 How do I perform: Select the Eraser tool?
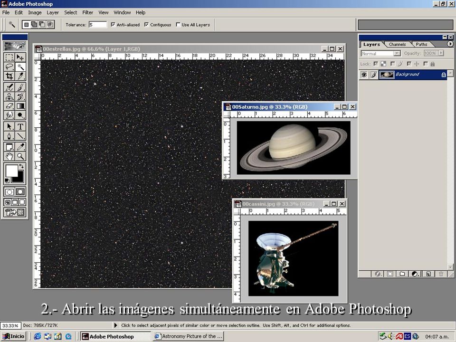click(9, 106)
